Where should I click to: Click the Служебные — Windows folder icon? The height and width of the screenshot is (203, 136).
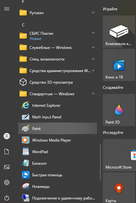coord(23,47)
